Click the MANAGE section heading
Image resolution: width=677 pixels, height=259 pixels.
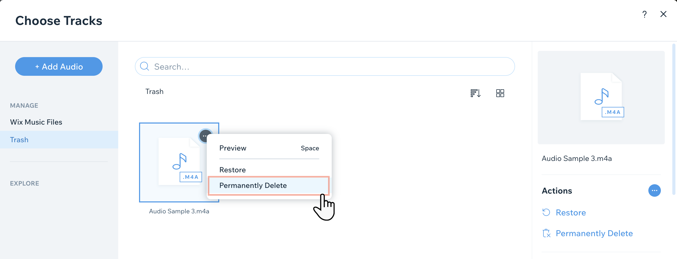[x=24, y=106]
